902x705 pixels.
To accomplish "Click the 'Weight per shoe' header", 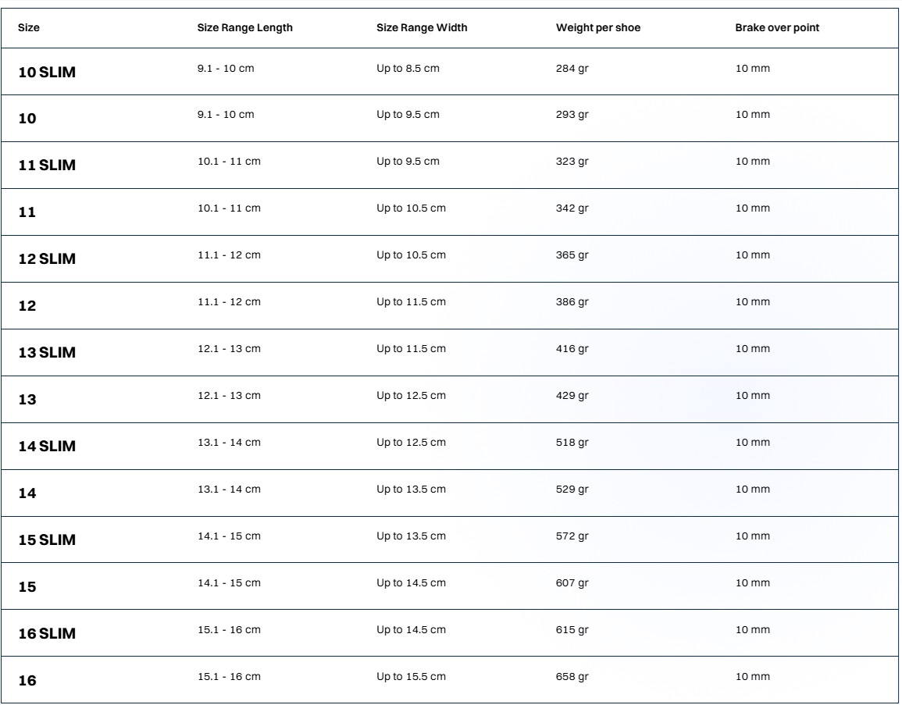I will (x=597, y=27).
